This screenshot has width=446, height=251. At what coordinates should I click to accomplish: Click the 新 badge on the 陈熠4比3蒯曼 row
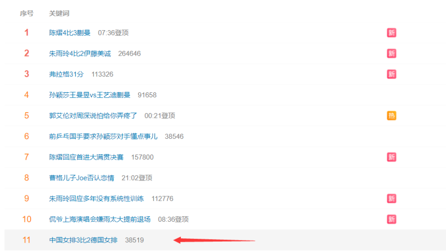point(391,32)
